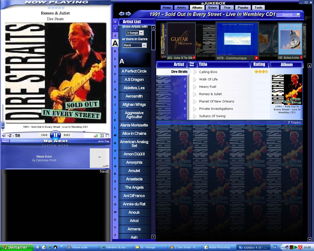Go forward with the right arrow
314x251 pixels.
pyautogui.click(x=128, y=14)
